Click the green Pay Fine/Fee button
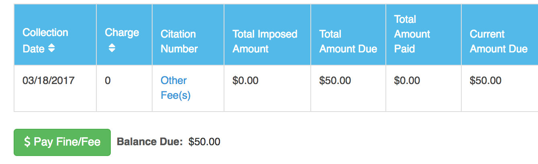 [x=62, y=142]
